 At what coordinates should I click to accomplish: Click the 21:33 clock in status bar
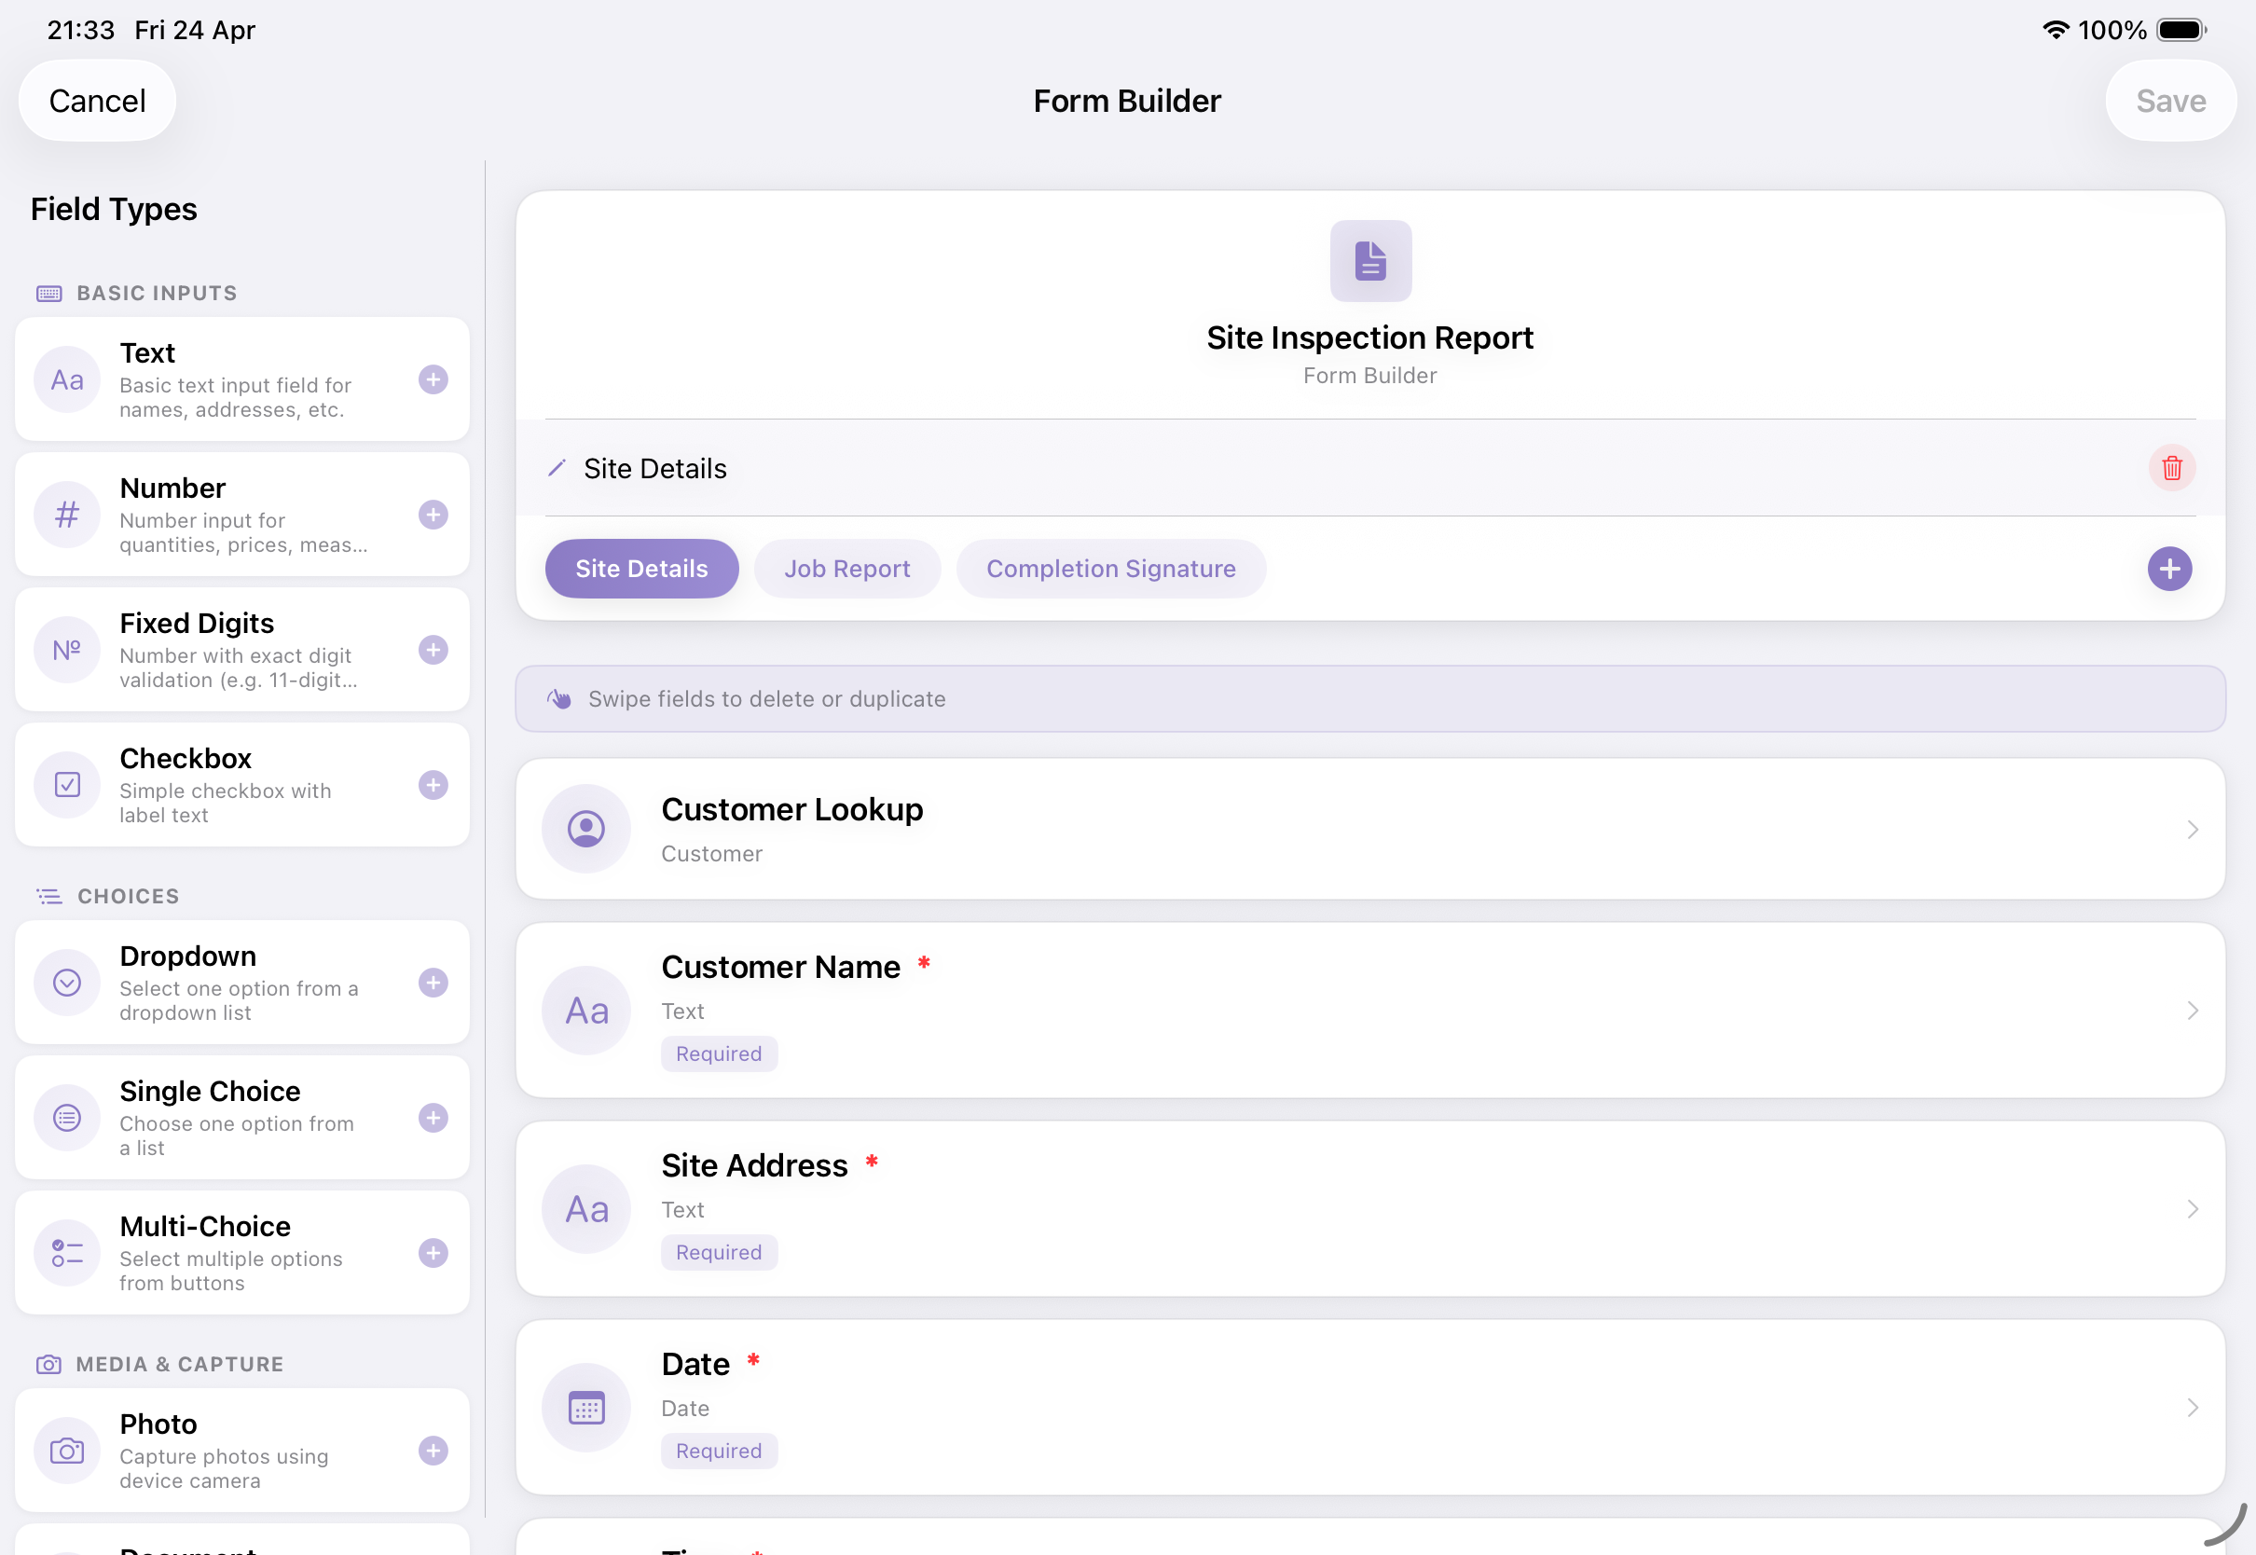pyautogui.click(x=81, y=30)
